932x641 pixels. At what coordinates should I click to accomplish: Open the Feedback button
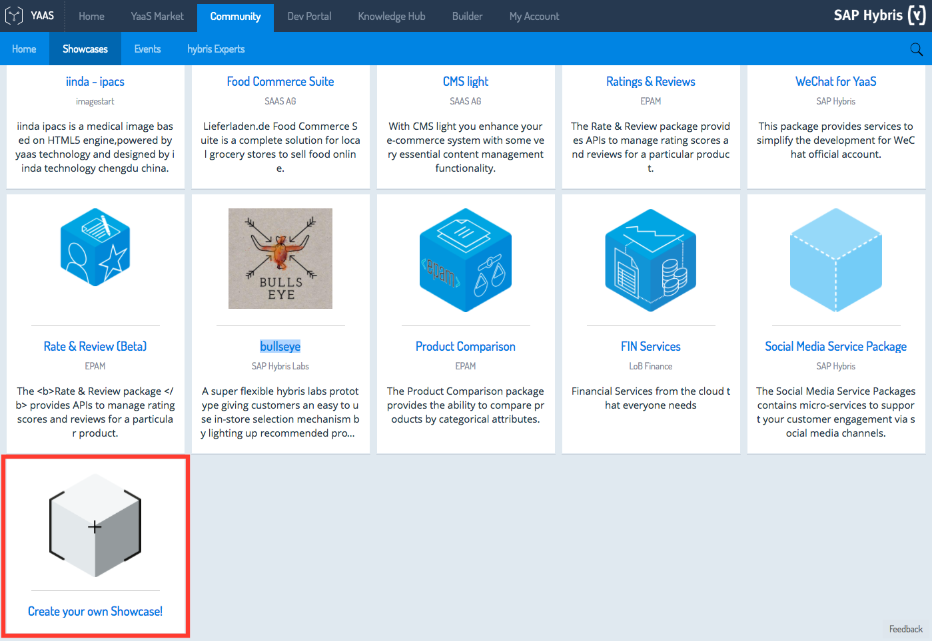(x=906, y=630)
